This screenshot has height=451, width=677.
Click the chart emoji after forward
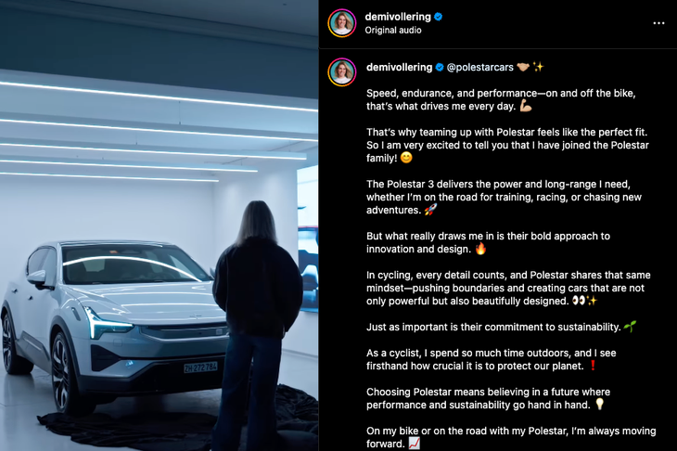point(415,444)
